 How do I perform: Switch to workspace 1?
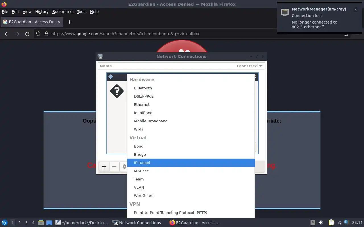[x=13, y=223]
